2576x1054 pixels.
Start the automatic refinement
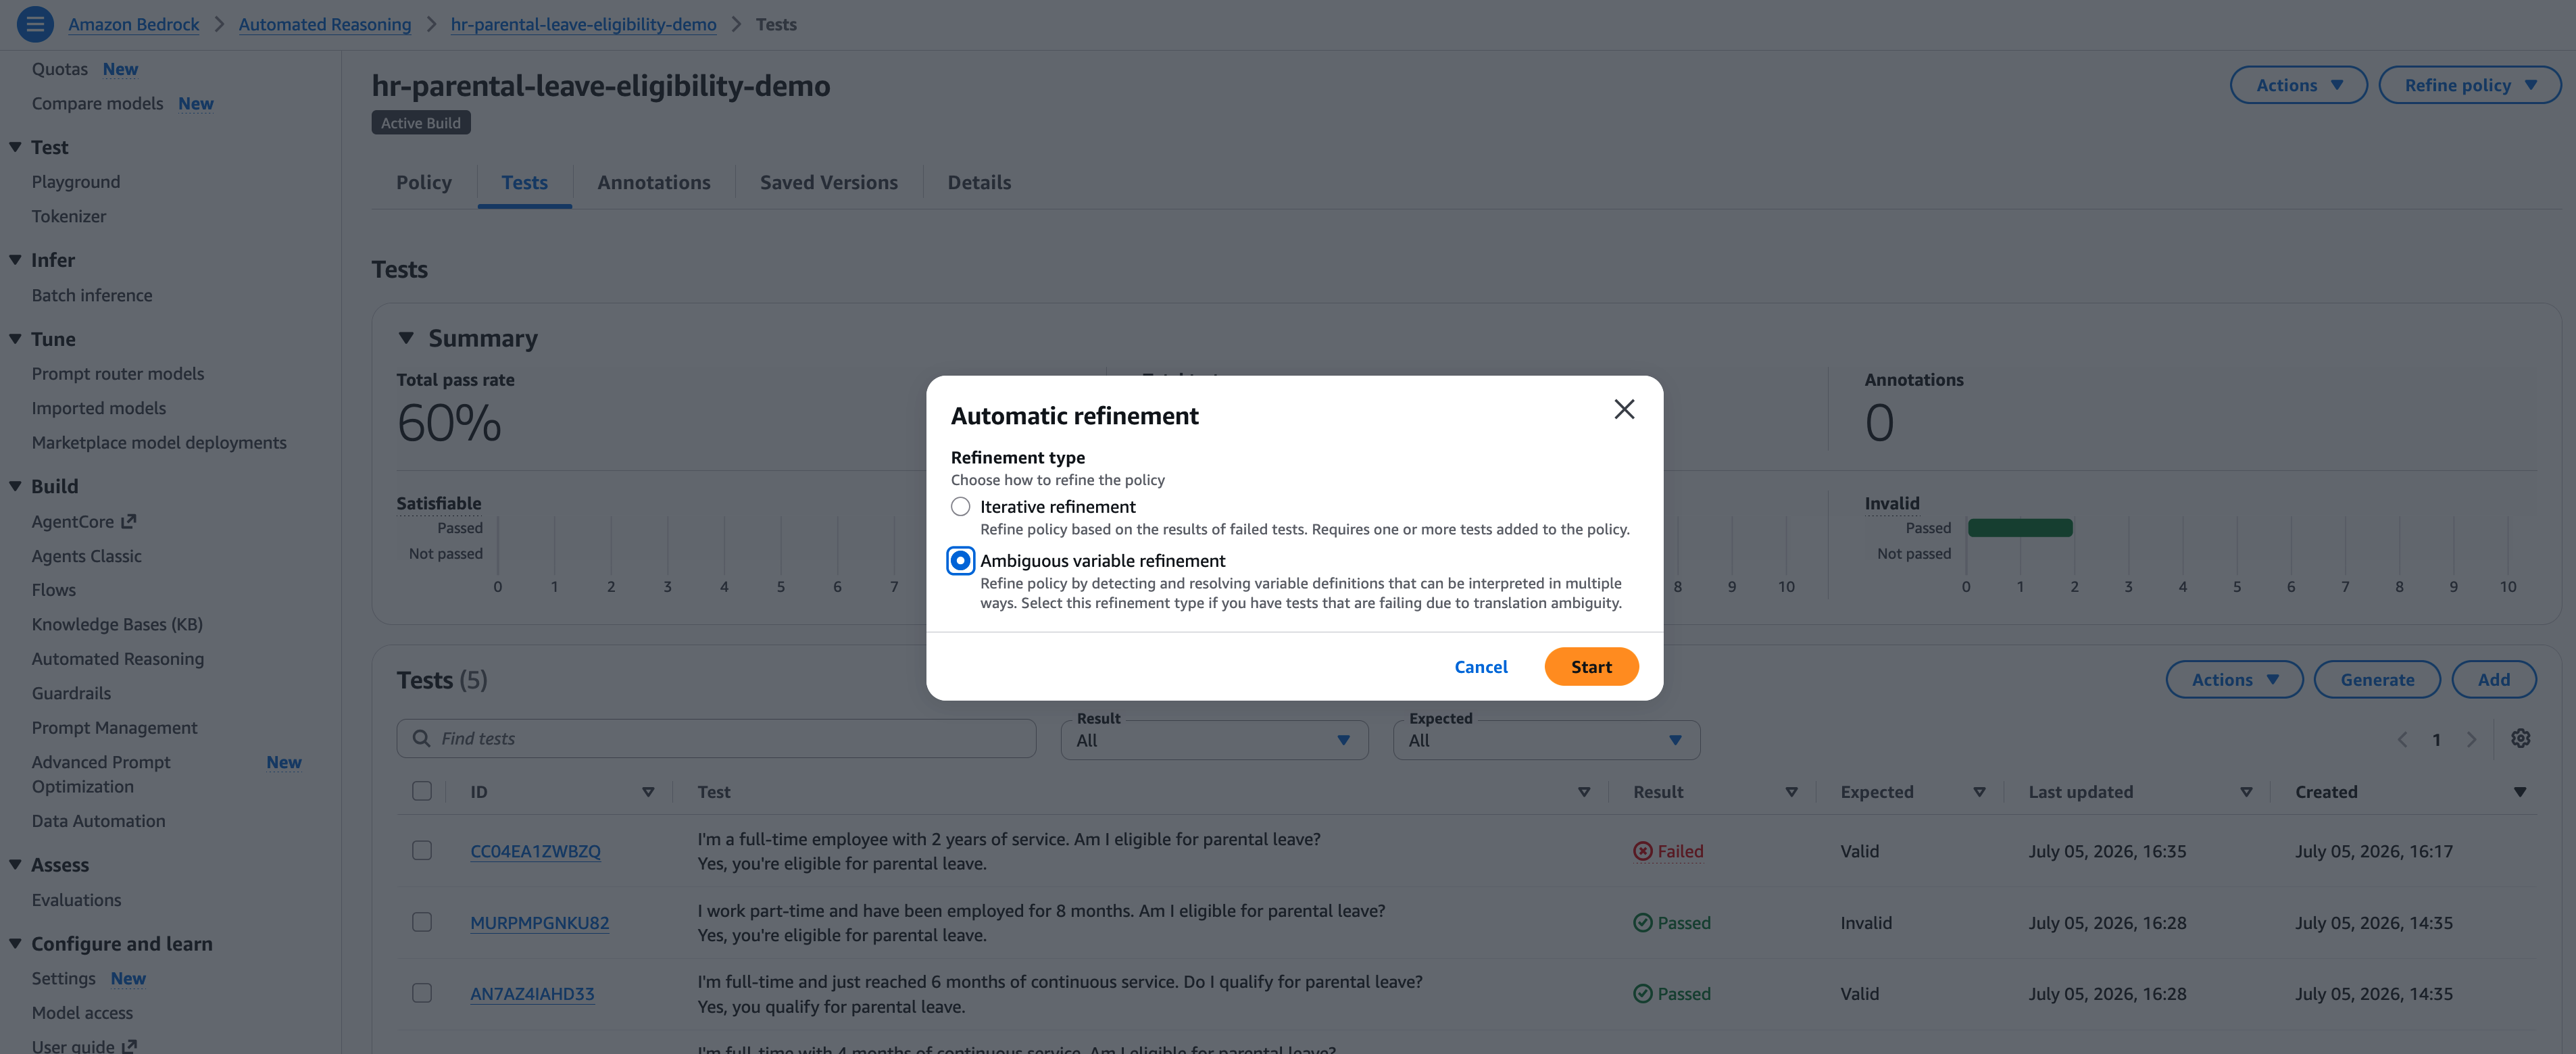pos(1590,667)
